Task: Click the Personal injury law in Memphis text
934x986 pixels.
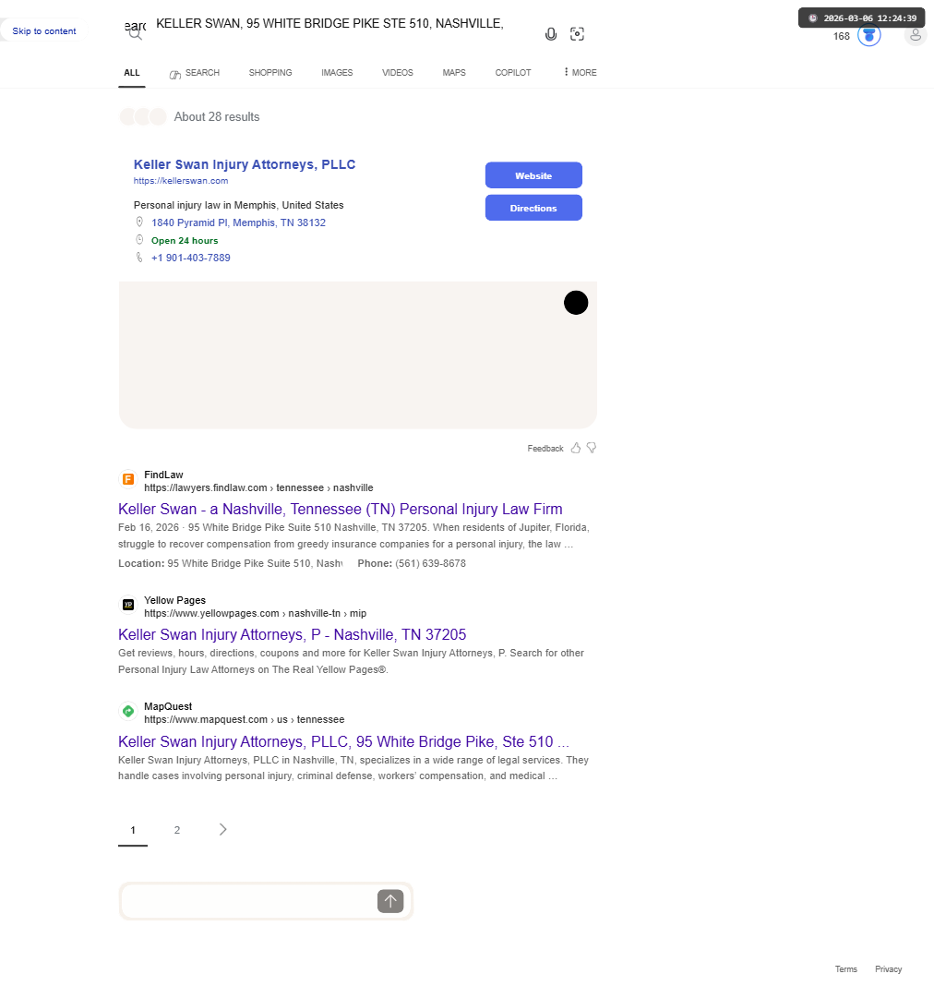Action: (239, 205)
